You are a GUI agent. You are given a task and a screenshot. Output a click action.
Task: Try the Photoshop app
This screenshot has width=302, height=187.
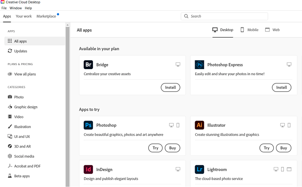(156, 148)
